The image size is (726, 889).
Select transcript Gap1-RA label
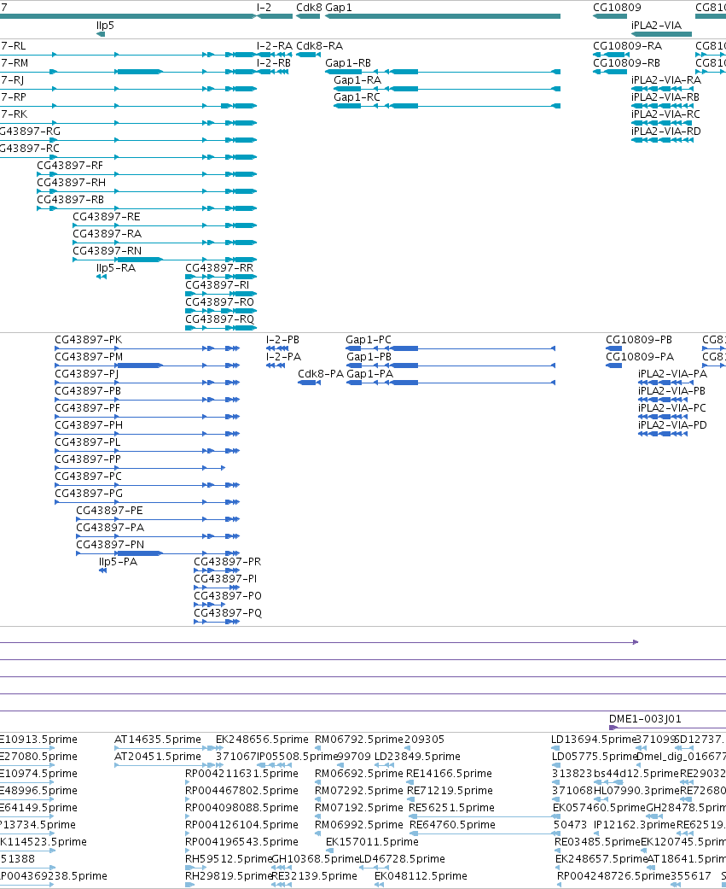[357, 80]
